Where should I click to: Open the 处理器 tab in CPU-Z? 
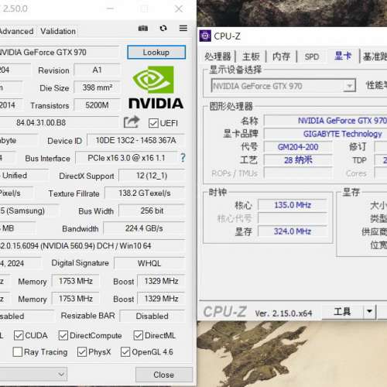point(217,57)
